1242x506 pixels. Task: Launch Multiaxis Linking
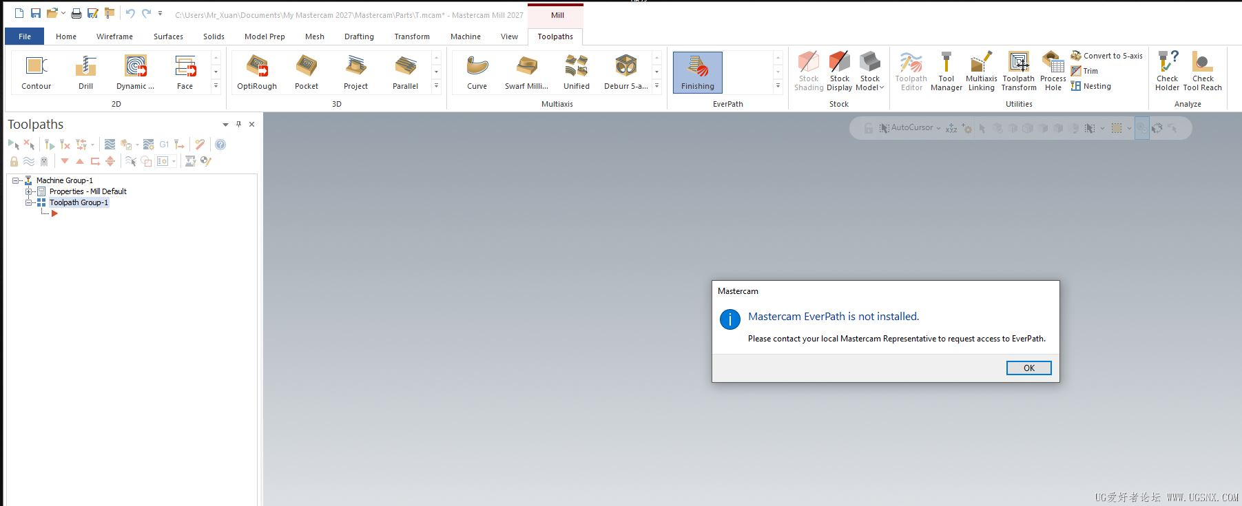[x=981, y=72]
